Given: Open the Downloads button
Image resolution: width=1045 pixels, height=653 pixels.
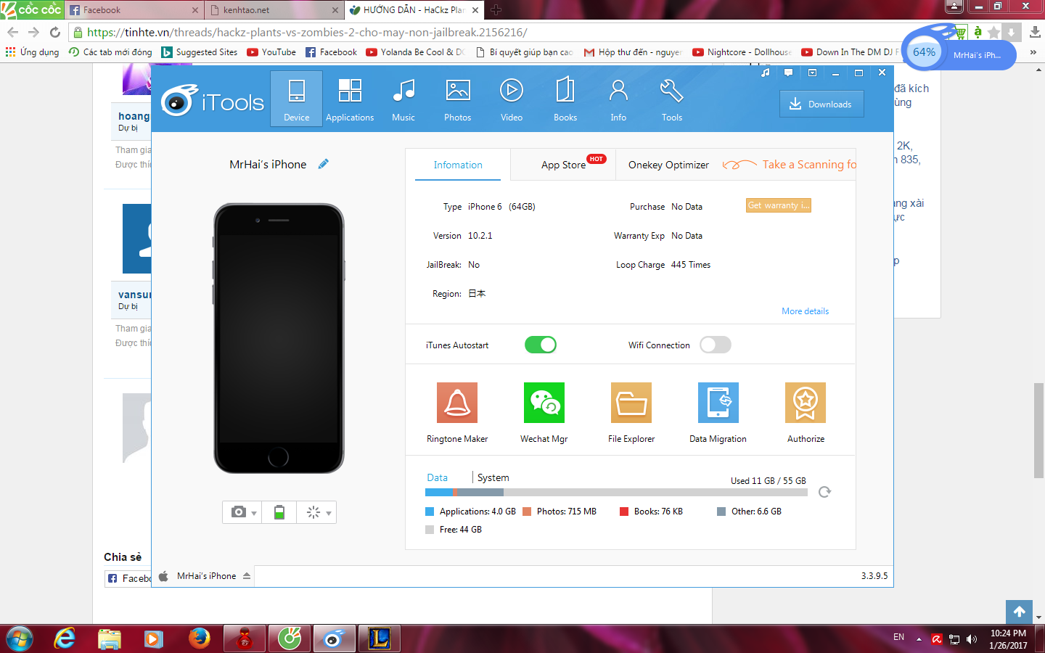Looking at the screenshot, I should (821, 104).
